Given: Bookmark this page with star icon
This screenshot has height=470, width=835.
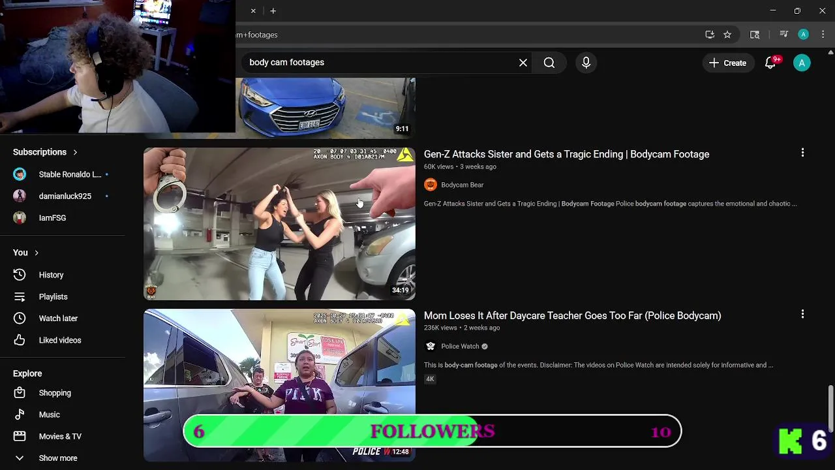Looking at the screenshot, I should pyautogui.click(x=727, y=35).
